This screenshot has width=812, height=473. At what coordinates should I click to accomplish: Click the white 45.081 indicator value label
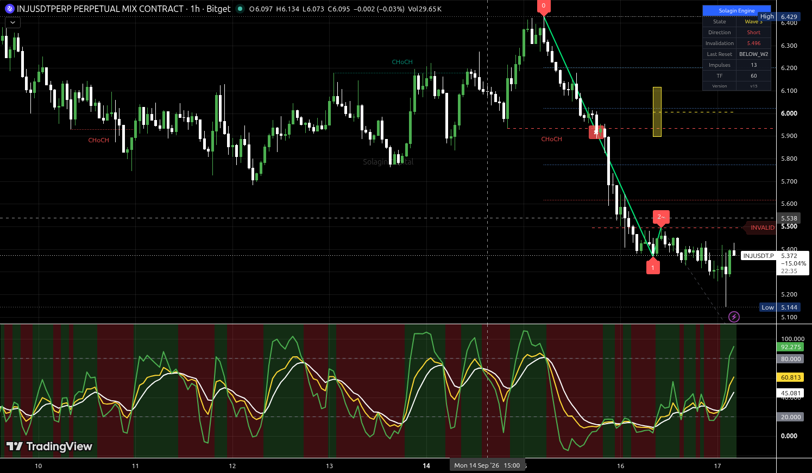click(x=791, y=393)
